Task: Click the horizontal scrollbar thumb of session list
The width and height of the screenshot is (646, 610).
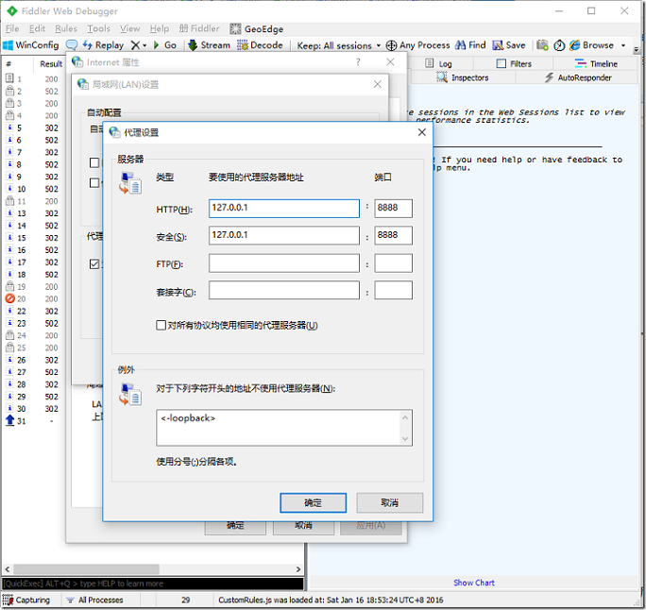Action: 86,569
